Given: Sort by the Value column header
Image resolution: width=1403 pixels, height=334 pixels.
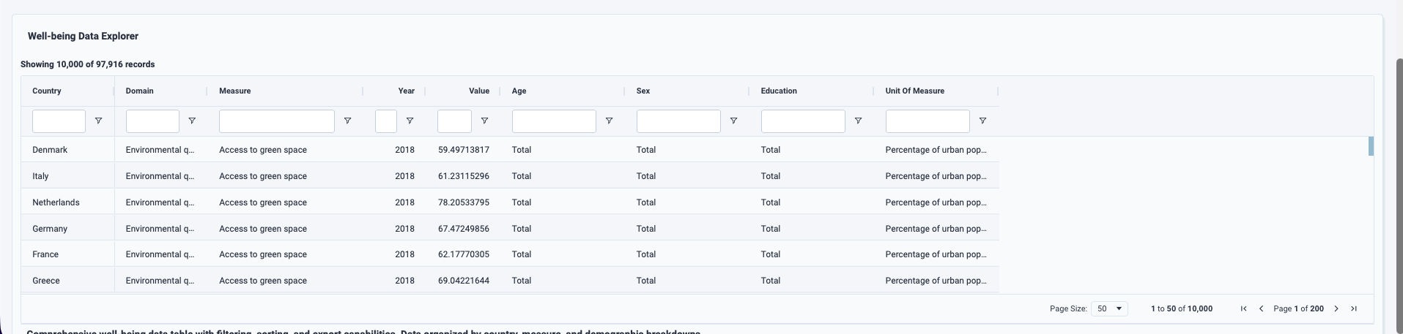Looking at the screenshot, I should click(x=478, y=91).
